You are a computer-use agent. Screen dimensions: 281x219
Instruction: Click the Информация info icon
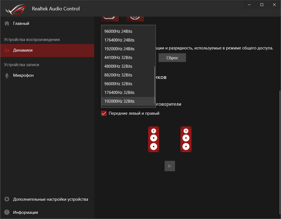click(x=7, y=212)
